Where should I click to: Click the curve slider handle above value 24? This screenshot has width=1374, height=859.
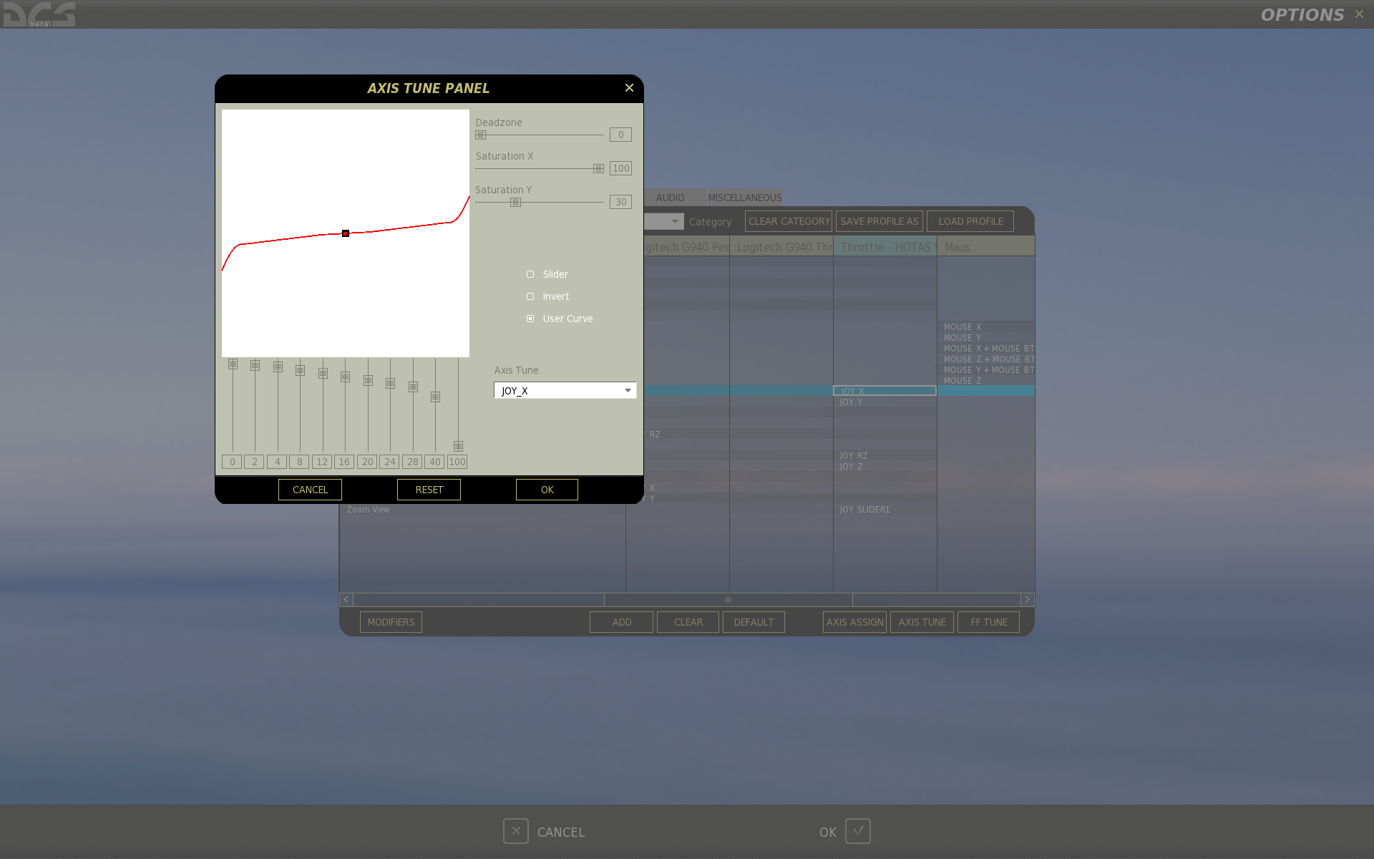coord(390,383)
